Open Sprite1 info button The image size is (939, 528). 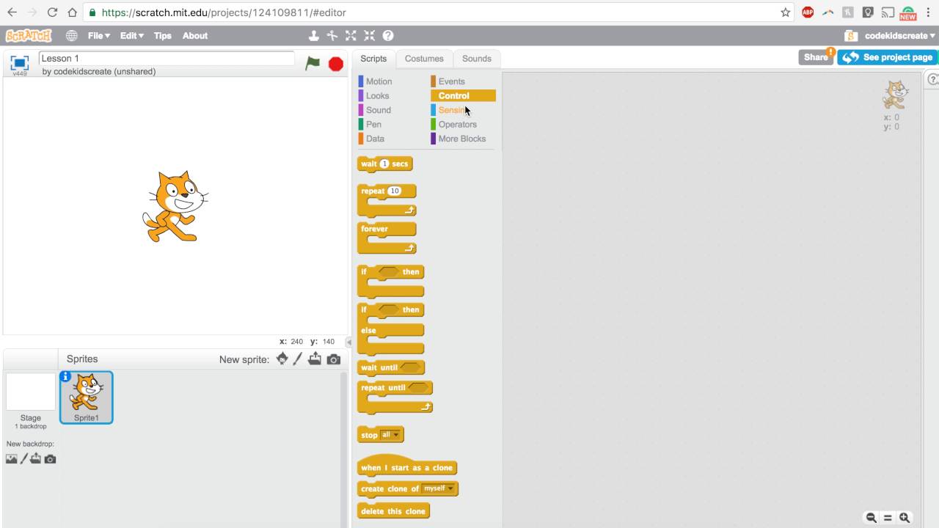[65, 376]
